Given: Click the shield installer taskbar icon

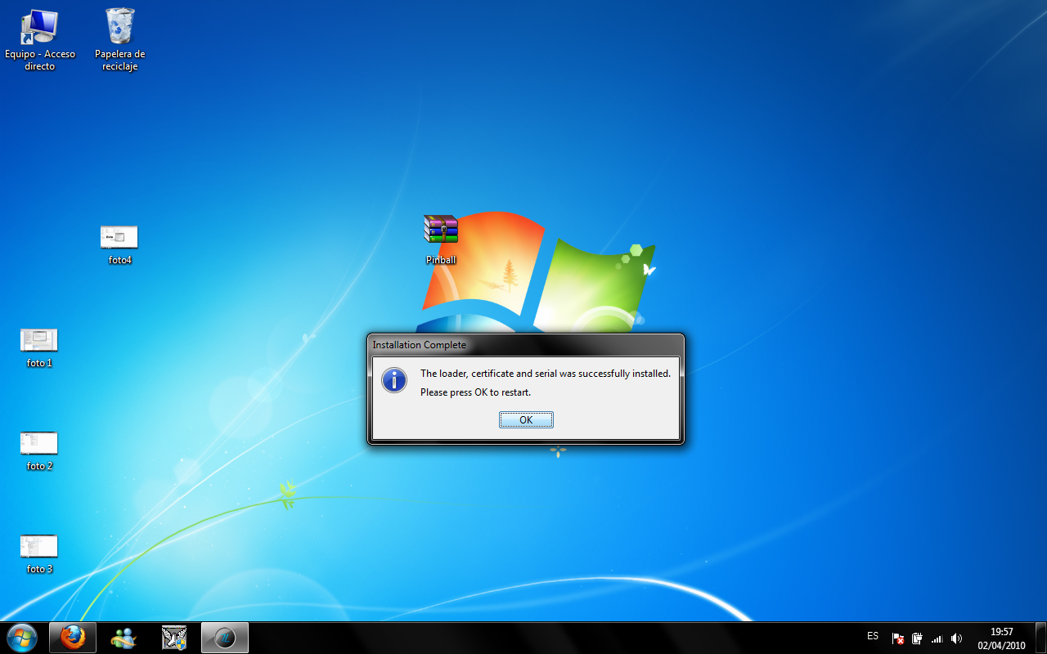Looking at the screenshot, I should point(174,638).
